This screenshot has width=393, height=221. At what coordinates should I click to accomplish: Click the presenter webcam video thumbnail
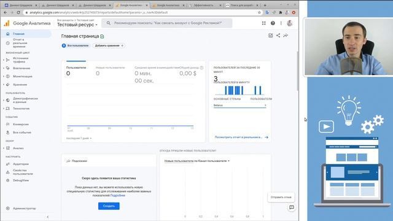348,47
